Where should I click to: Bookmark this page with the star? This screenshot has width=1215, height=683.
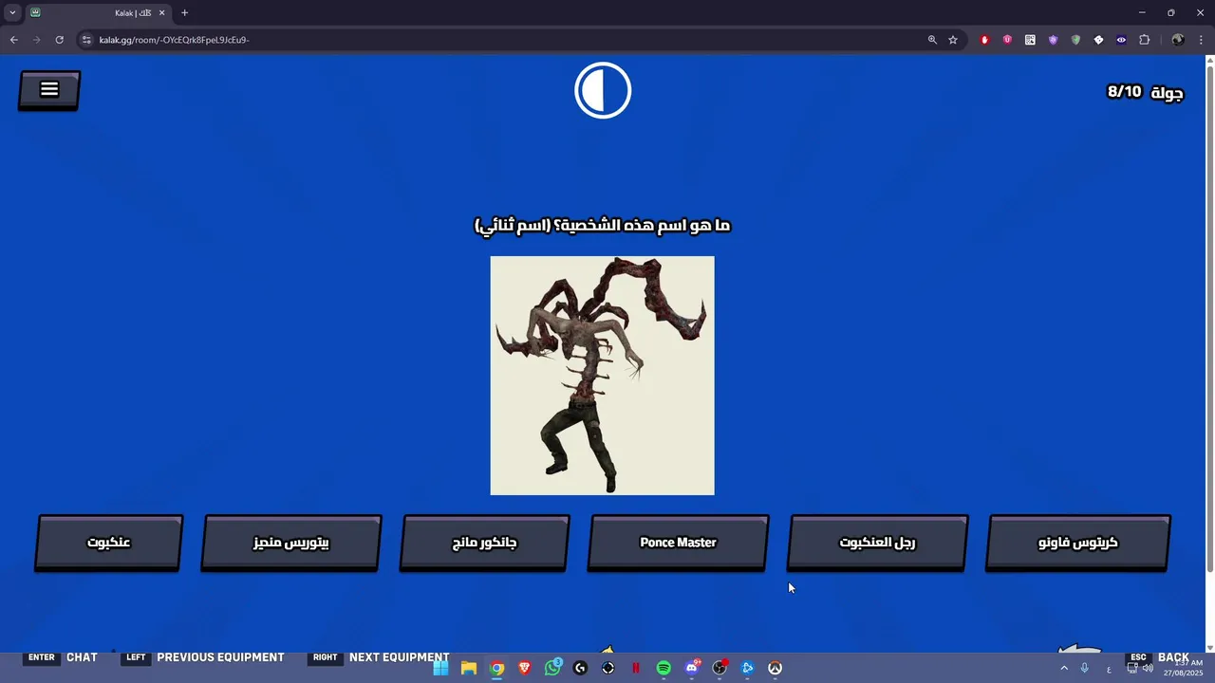953,40
